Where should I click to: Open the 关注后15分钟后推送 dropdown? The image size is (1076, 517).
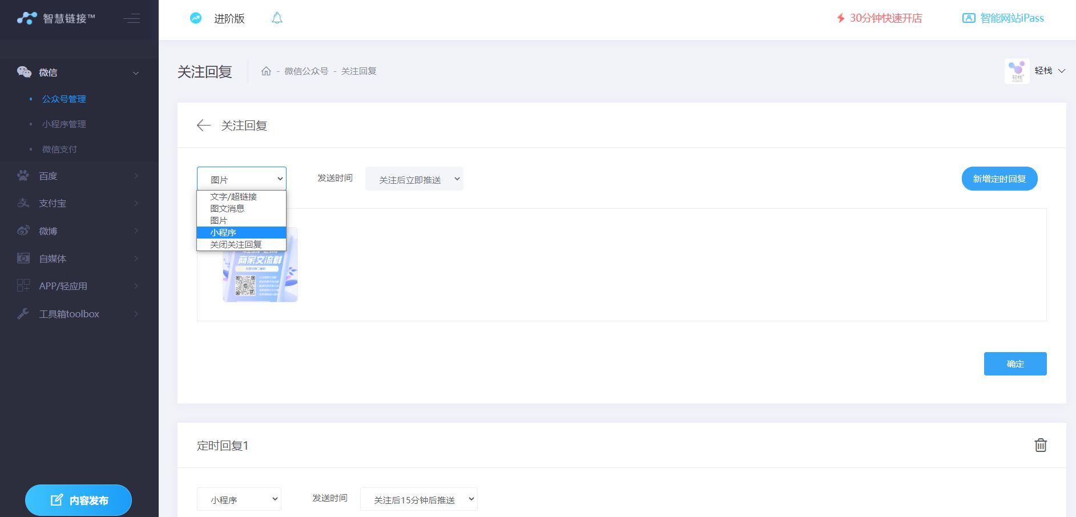click(419, 499)
